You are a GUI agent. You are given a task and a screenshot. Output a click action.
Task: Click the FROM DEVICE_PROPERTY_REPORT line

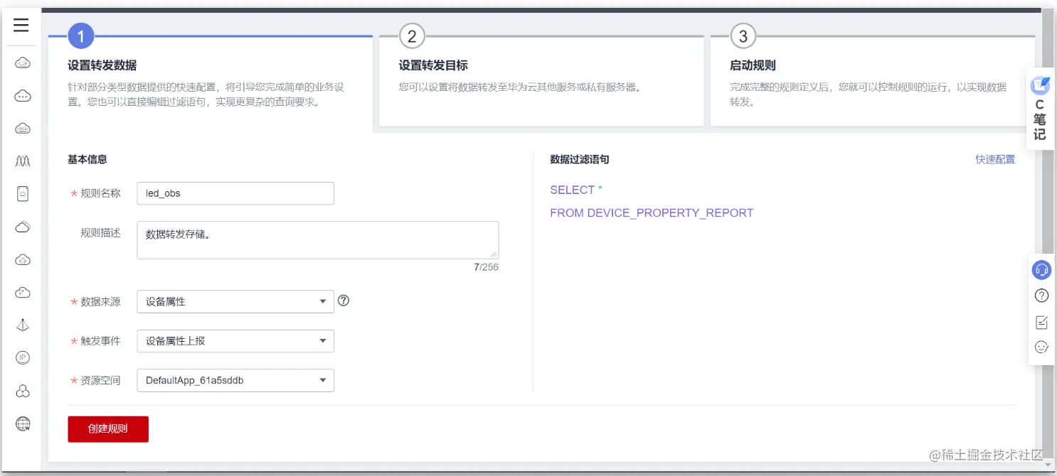click(652, 212)
